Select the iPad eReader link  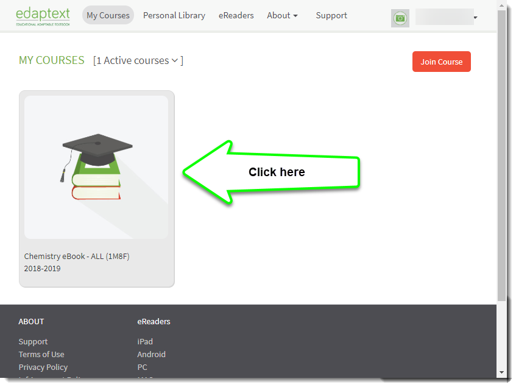[145, 341]
